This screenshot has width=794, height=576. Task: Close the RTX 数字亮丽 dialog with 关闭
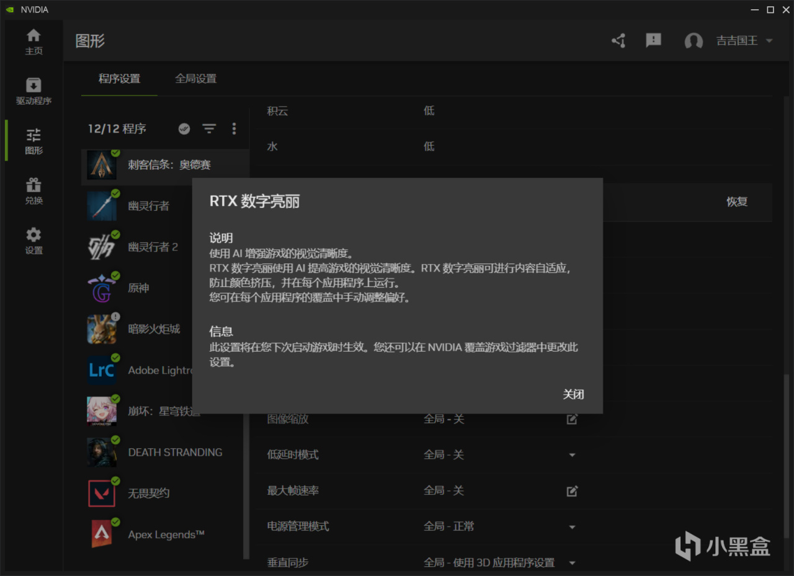coord(573,394)
